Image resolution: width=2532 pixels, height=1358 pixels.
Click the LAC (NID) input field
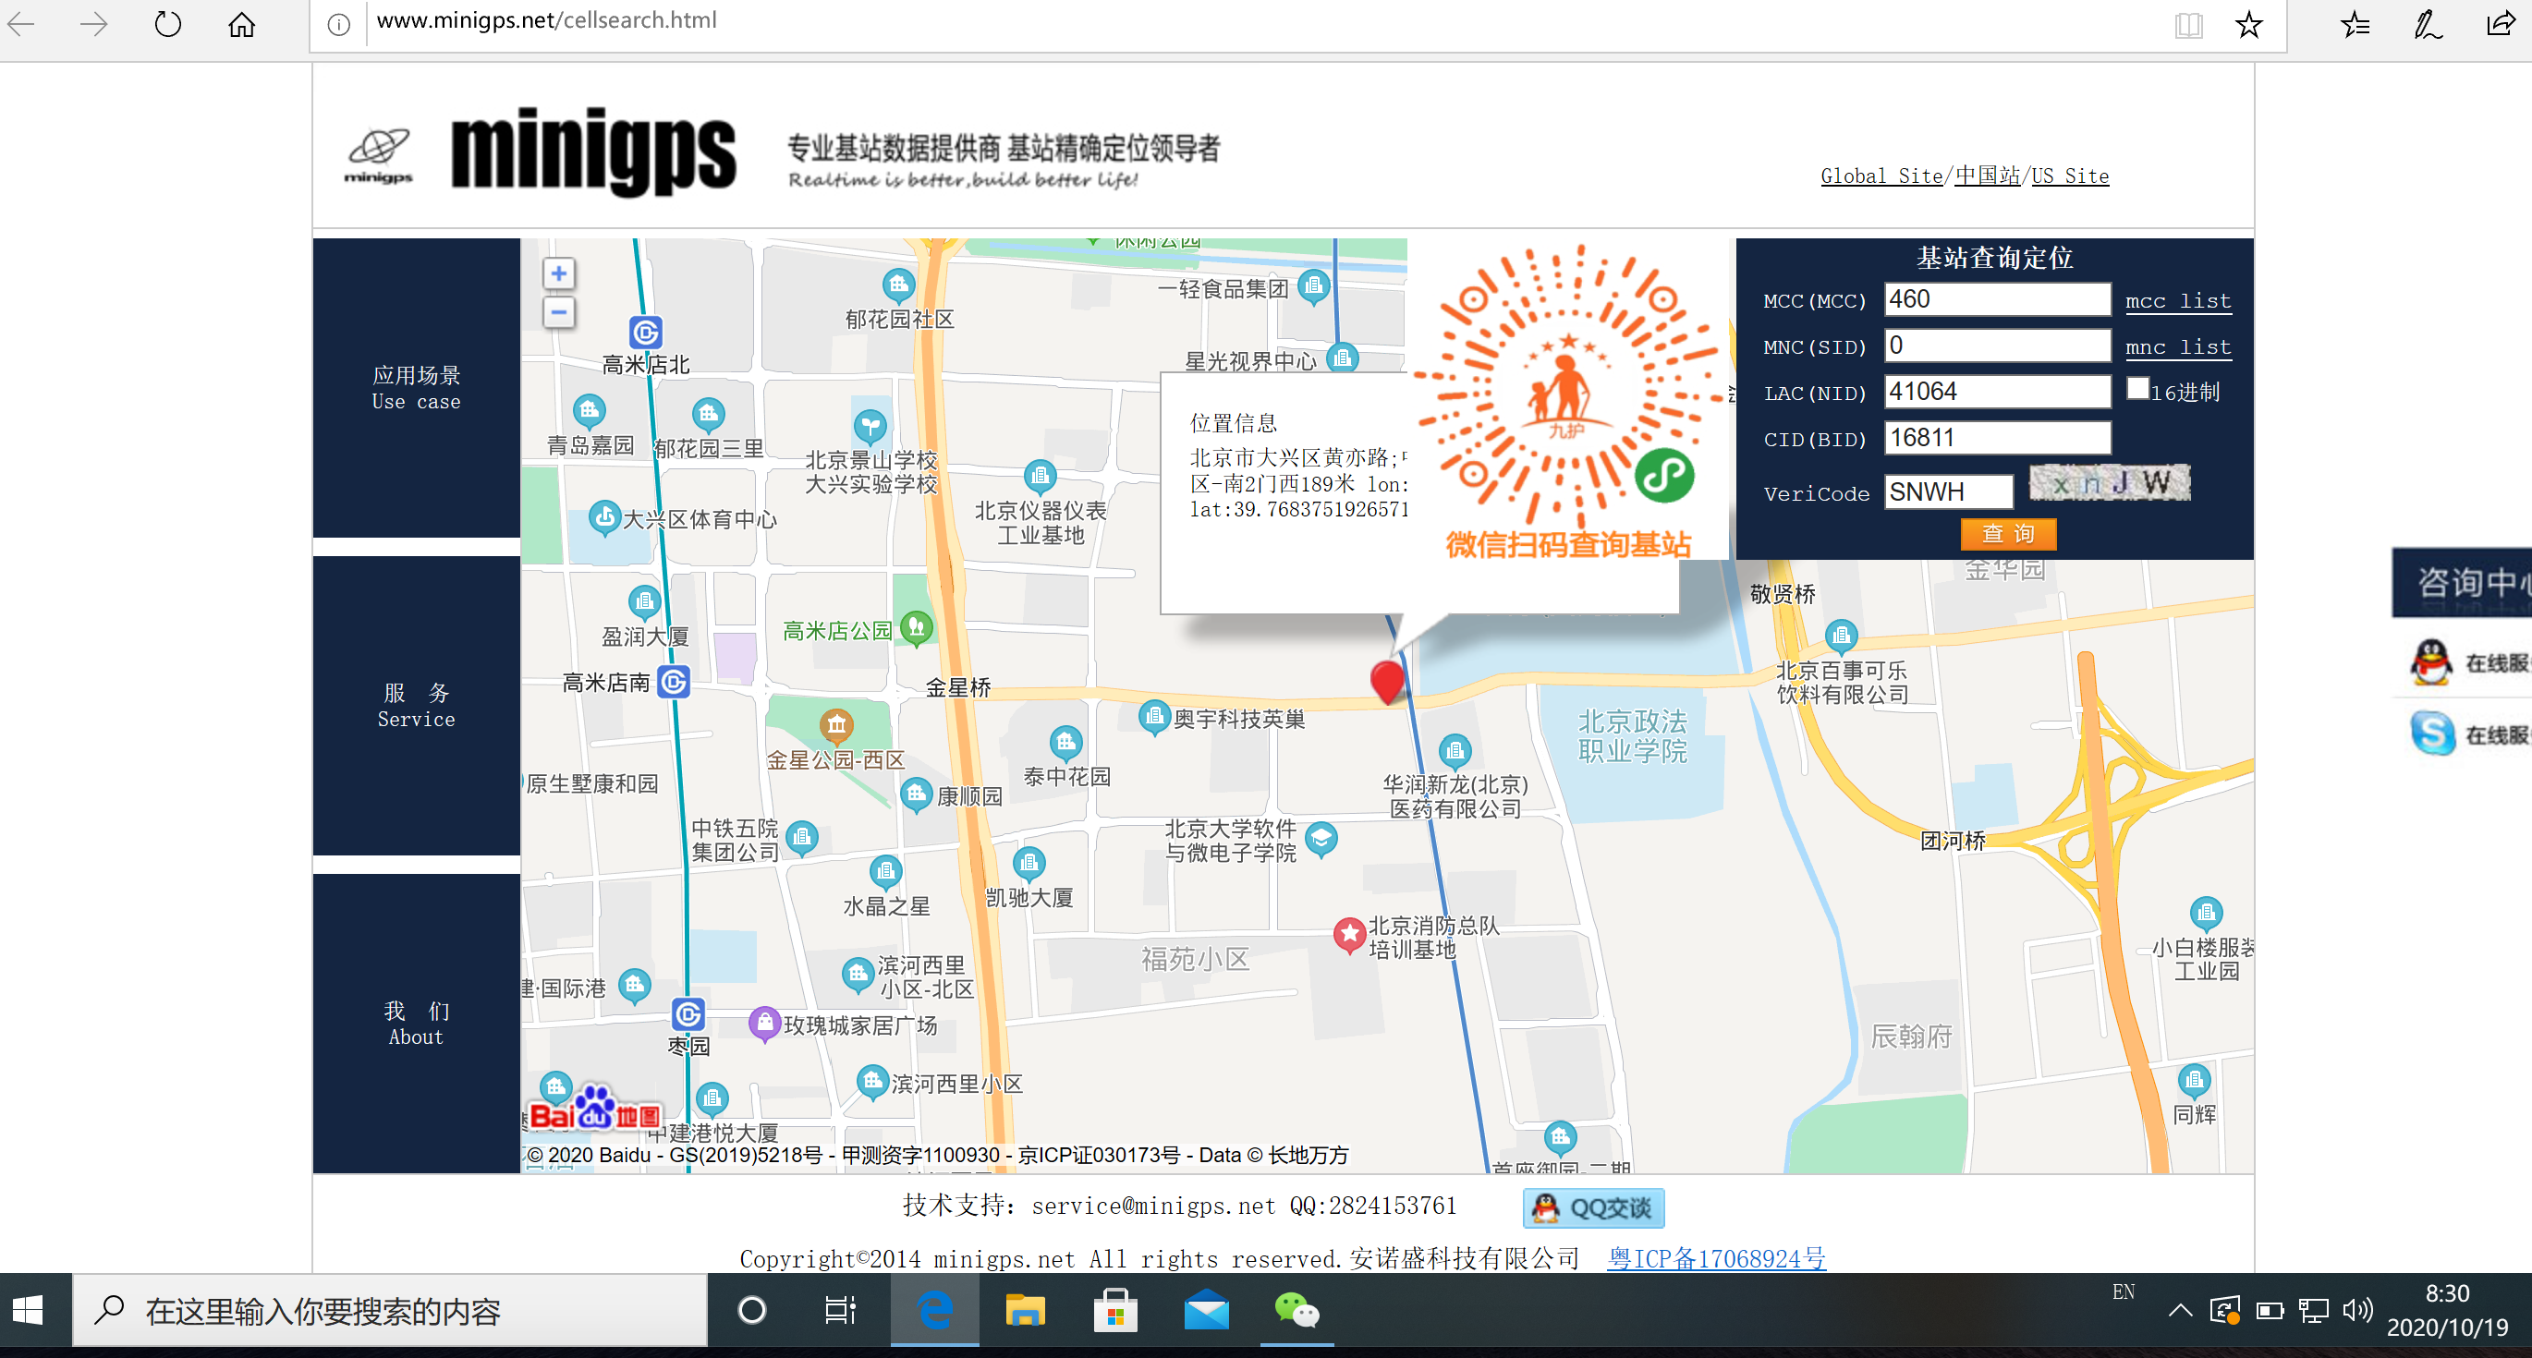[x=1996, y=392]
